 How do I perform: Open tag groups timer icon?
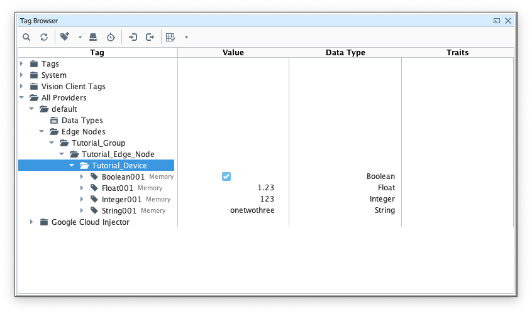point(111,37)
